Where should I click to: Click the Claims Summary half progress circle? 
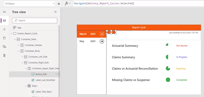pyautogui.click(x=167, y=57)
